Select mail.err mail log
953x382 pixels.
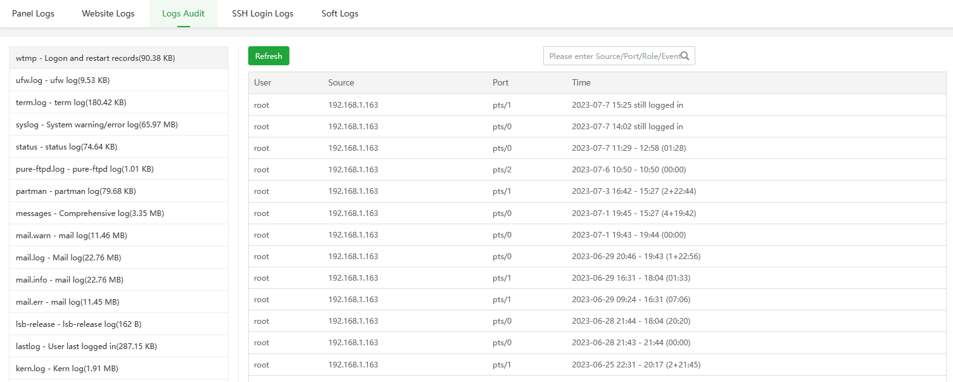68,302
